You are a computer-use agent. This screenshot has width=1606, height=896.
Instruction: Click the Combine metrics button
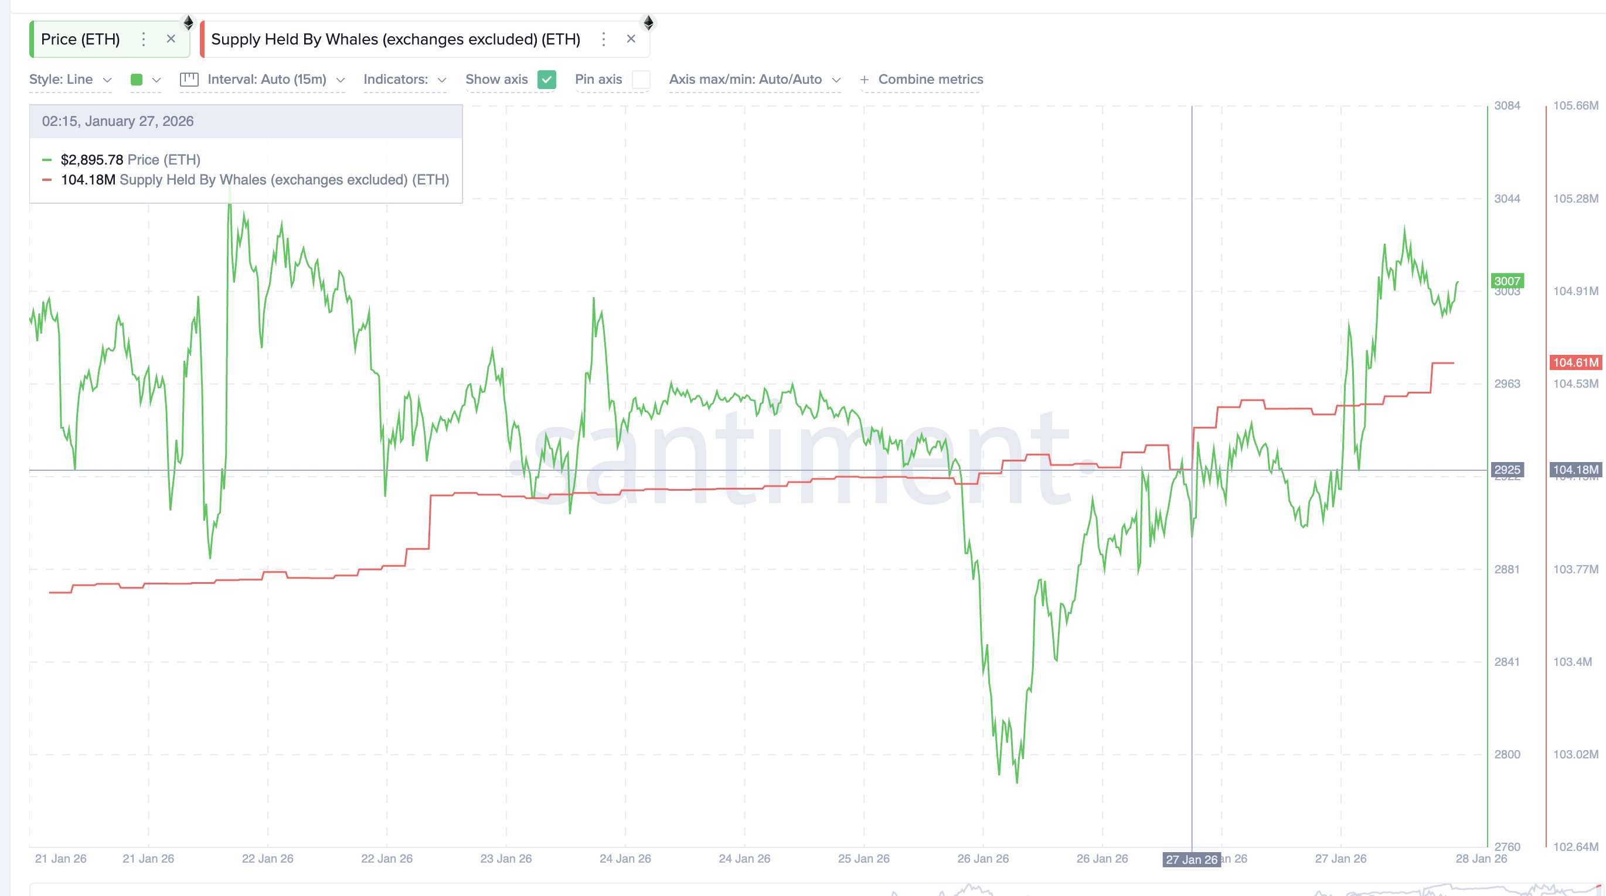(x=930, y=80)
